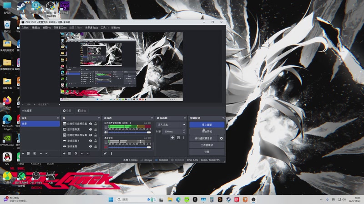The height and width of the screenshot is (204, 364).
Task: Pop out the 转场动画 dock panel
Action: tap(185, 118)
